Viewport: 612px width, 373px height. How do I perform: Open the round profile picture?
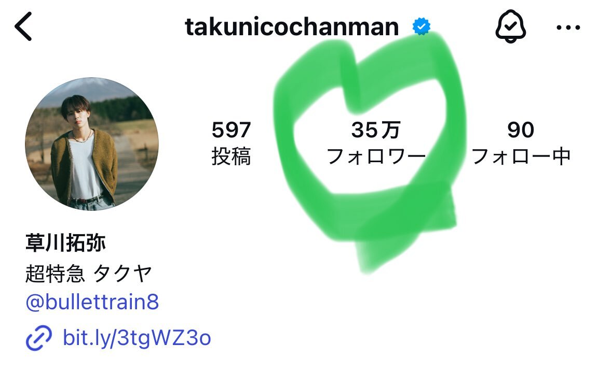point(92,144)
